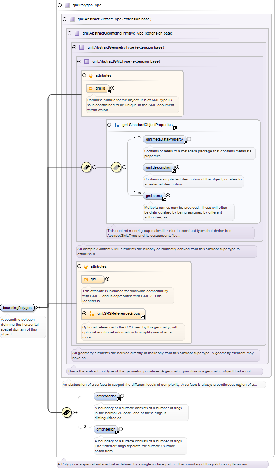Collapse gml:AbstractGeometricPrimitiveType section
Image resolution: width=275 pixels, height=469 pixels.
(x=69, y=33)
